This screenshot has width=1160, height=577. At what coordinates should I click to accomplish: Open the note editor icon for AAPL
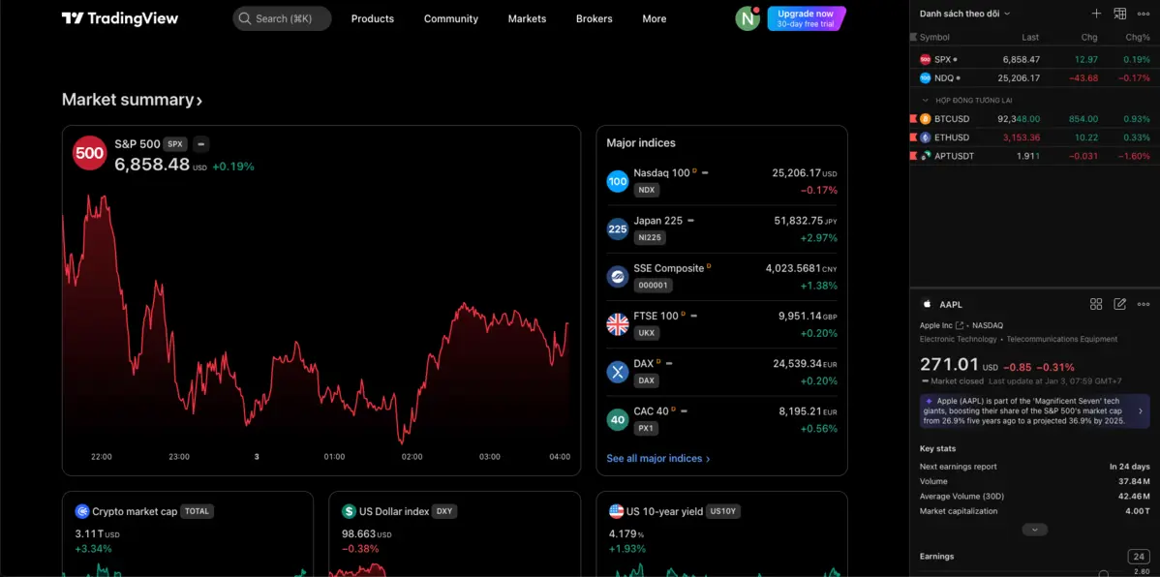1119,303
